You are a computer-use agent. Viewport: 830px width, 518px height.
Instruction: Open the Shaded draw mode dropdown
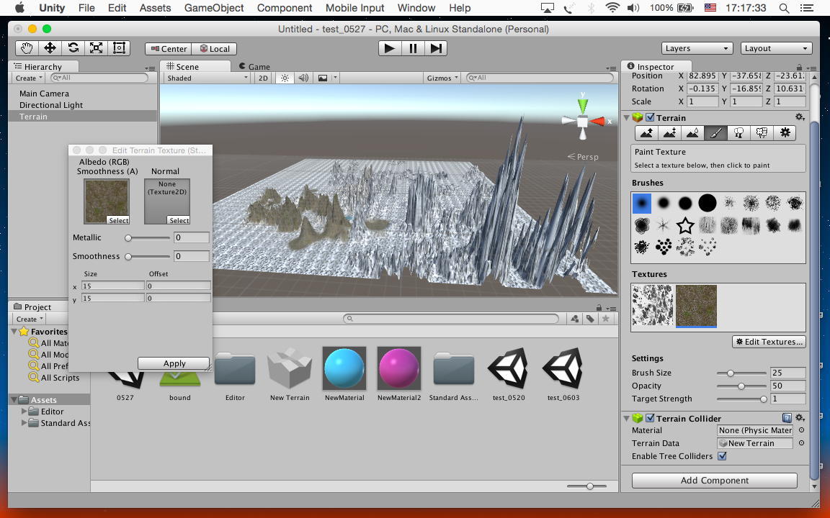[207, 78]
